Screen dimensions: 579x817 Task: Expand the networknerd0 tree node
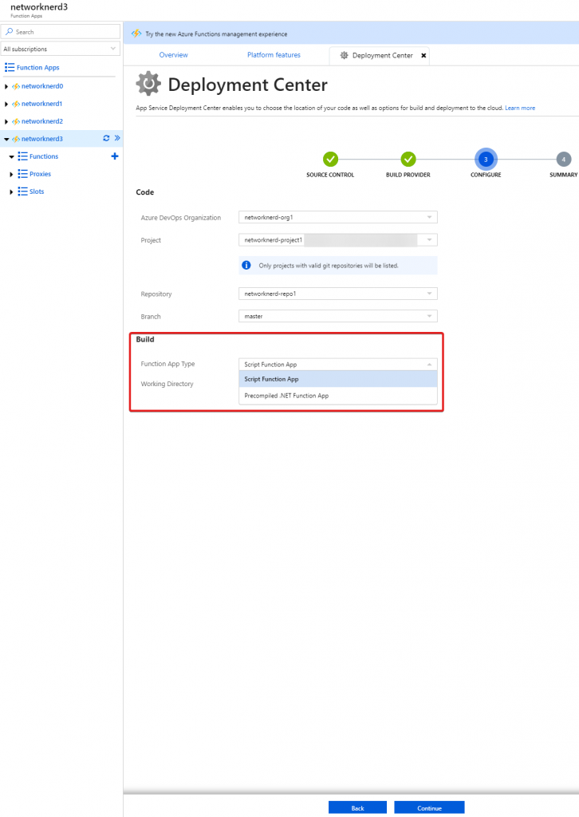[6, 86]
